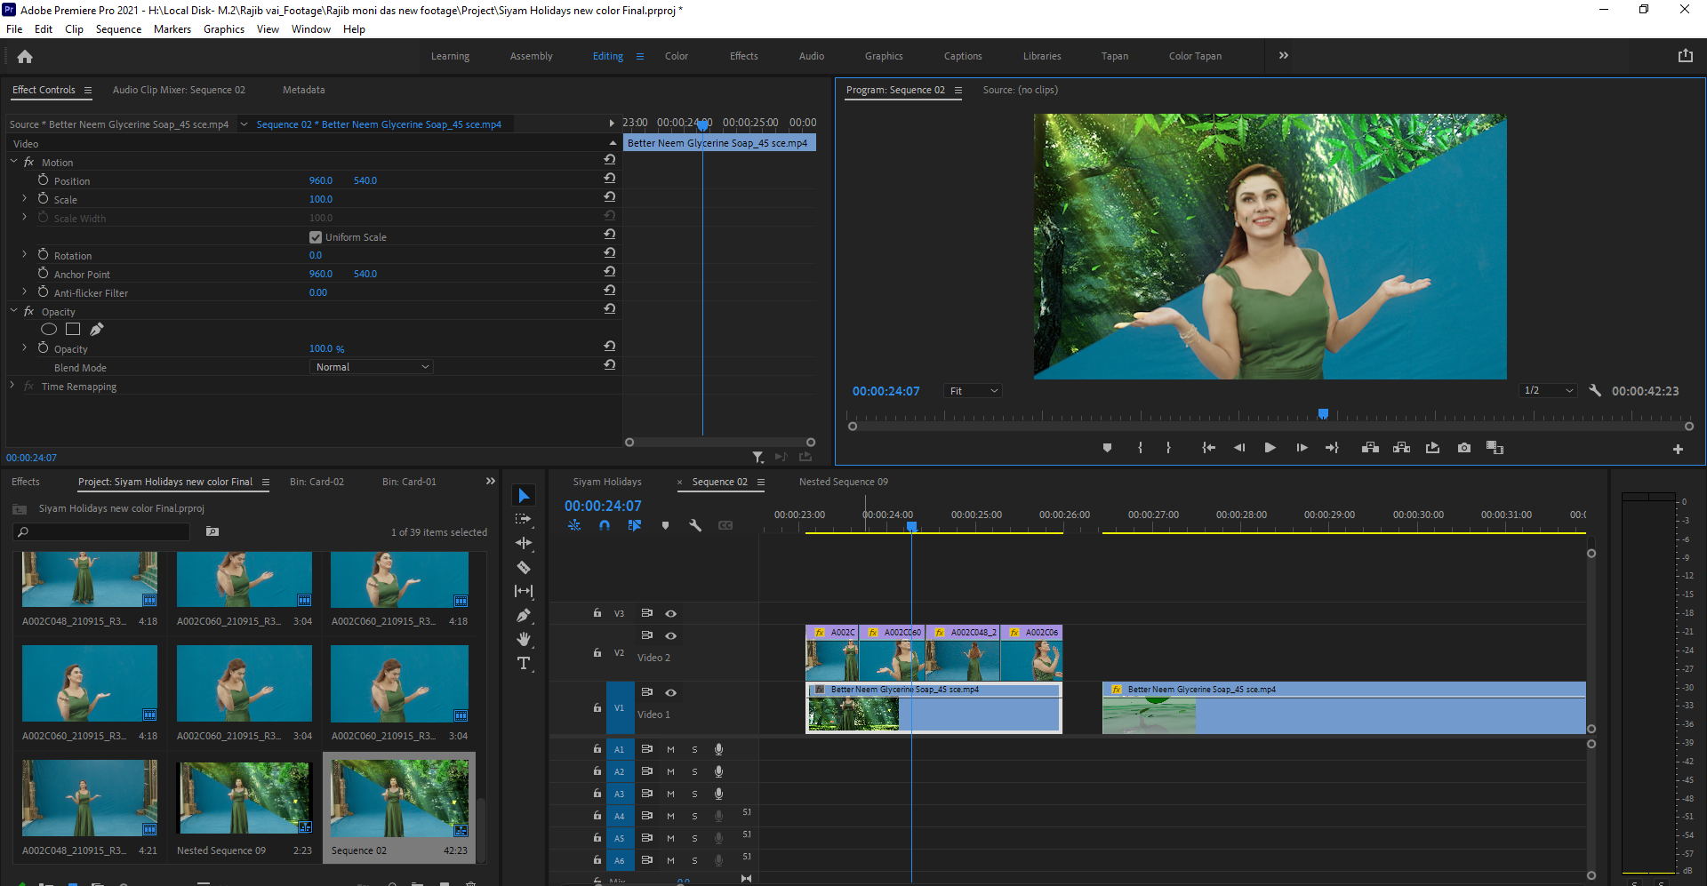
Task: Toggle Uniform Scale checkbox
Action: (316, 237)
